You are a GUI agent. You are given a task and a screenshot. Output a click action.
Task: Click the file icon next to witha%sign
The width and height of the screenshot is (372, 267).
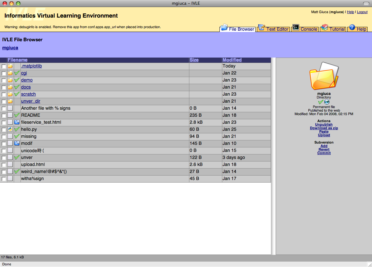click(x=10, y=178)
